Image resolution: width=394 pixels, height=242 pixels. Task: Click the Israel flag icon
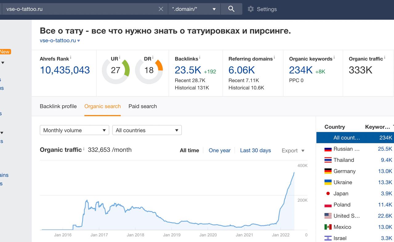click(328, 238)
